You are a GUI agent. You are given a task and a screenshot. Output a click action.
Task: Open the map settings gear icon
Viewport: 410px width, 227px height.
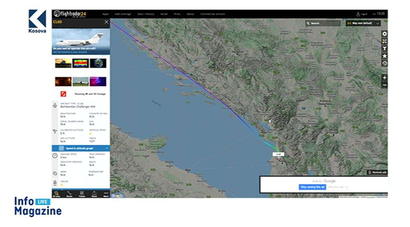click(x=384, y=34)
